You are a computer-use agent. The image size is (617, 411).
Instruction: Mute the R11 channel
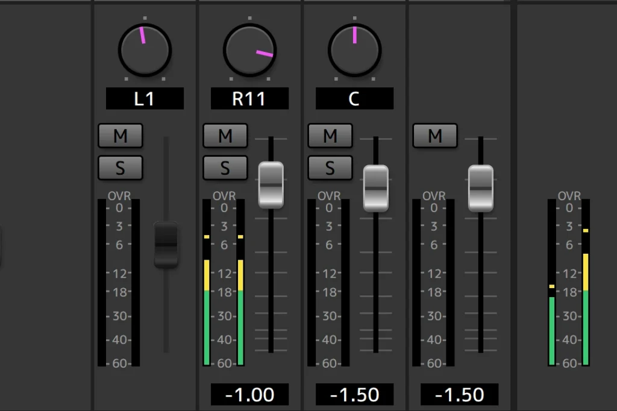tap(225, 136)
